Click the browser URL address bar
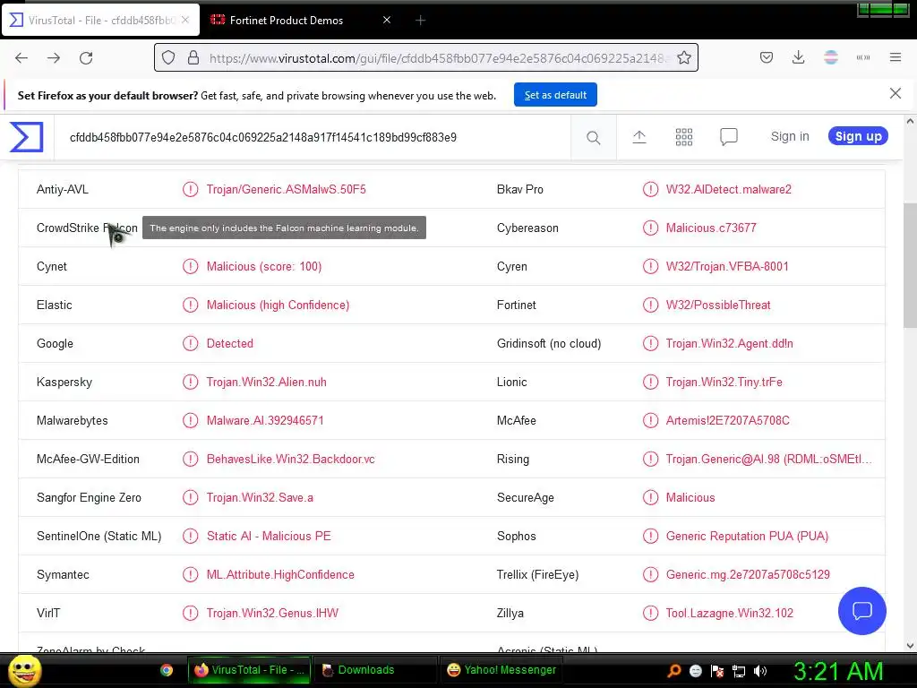Viewport: 917px width, 688px height. tap(425, 58)
